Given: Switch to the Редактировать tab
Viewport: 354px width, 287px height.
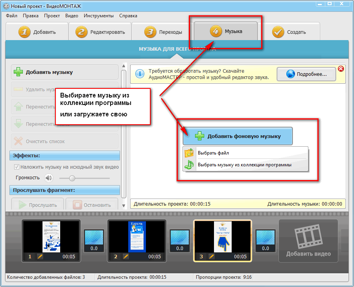Looking at the screenshot, I should tap(100, 31).
